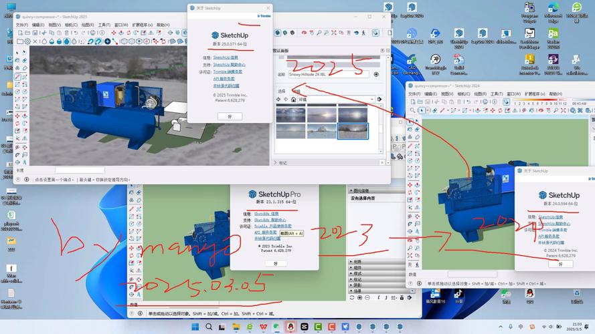Open the SketchUp 帮助中心 link in 2025 About dialog
Image resolution: width=595 pixels, height=334 pixels.
[x=229, y=65]
